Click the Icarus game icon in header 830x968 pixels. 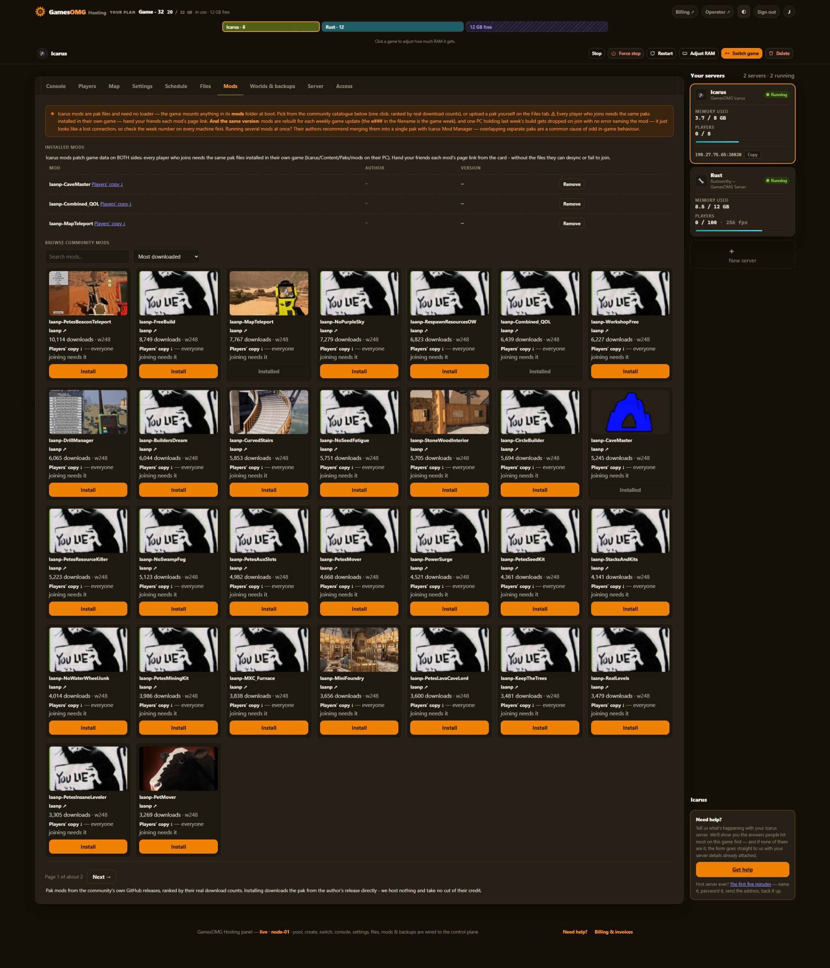click(x=42, y=53)
